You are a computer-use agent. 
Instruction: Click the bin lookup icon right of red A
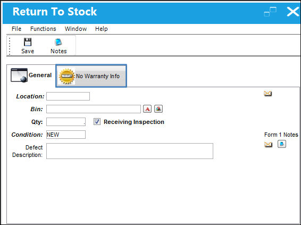point(158,109)
